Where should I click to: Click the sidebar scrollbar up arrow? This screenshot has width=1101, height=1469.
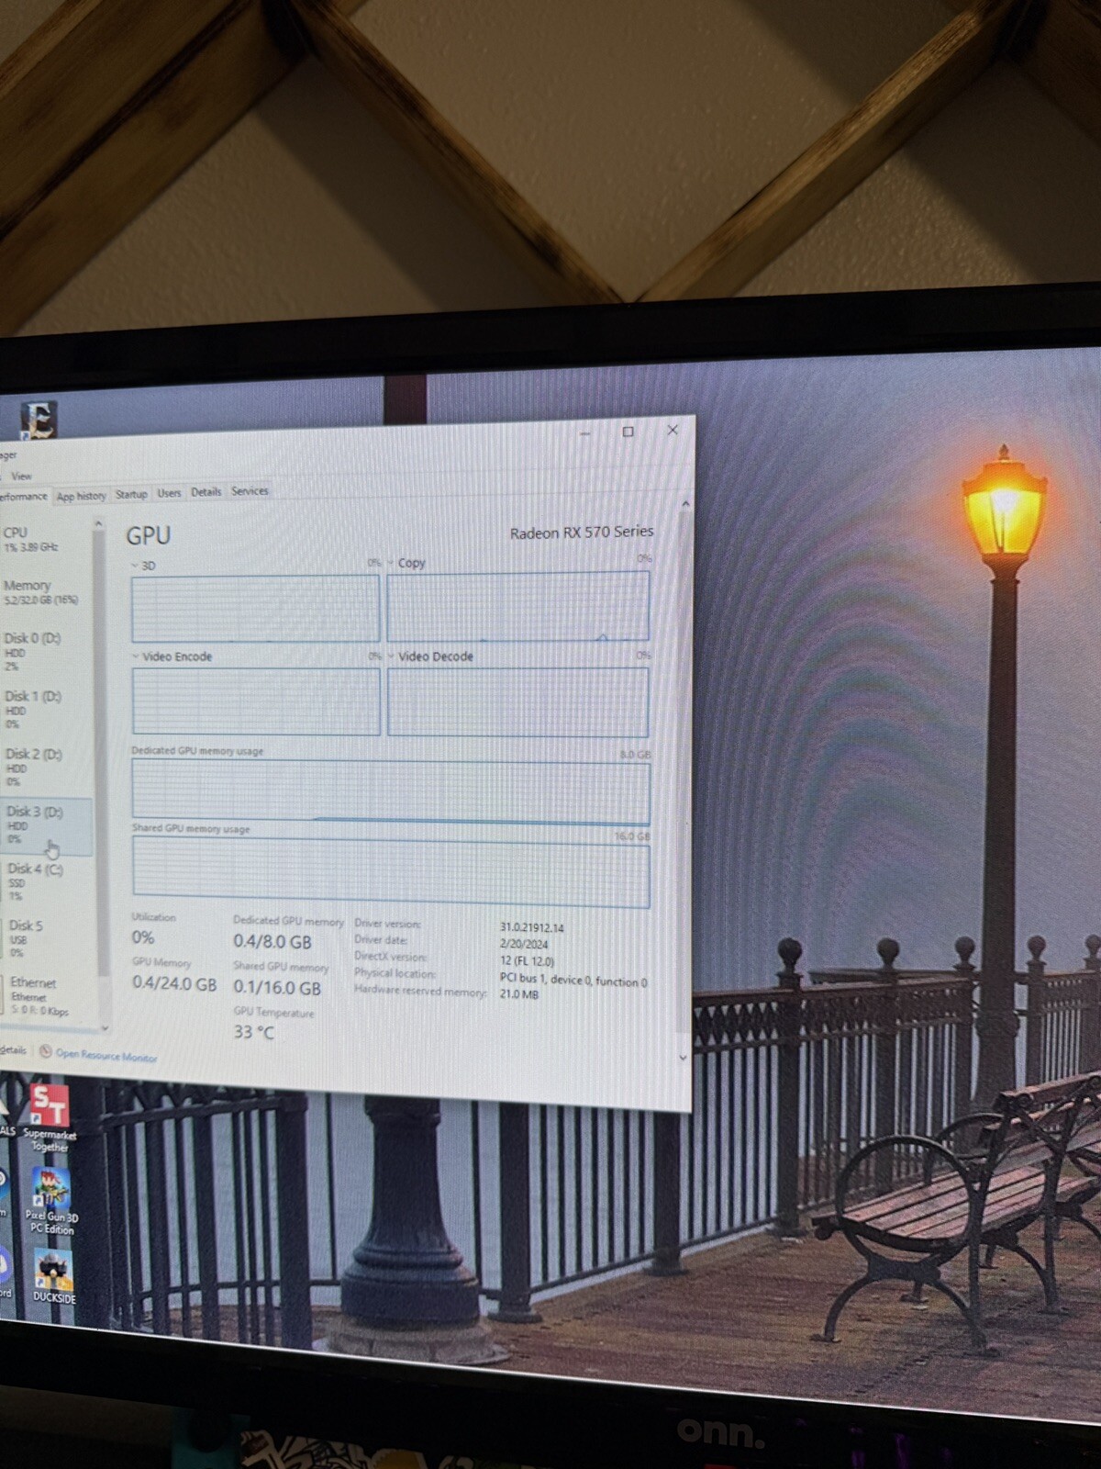[x=98, y=525]
